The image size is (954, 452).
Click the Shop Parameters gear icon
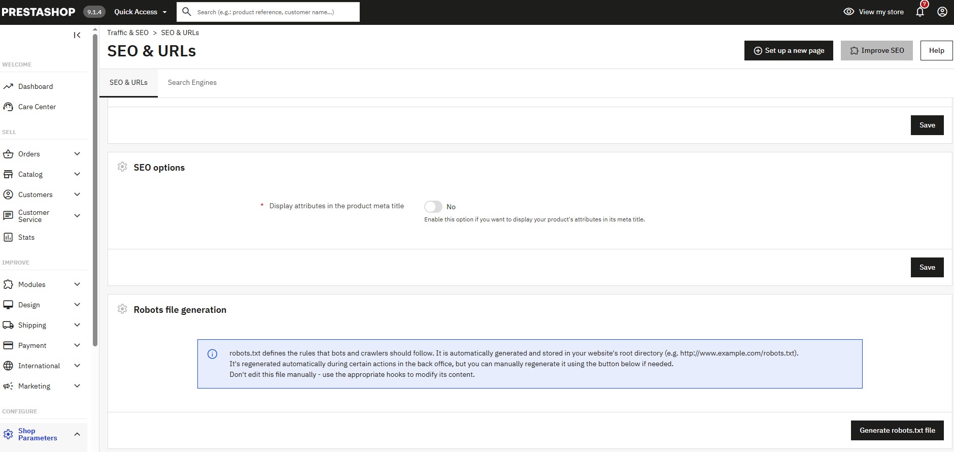click(8, 434)
